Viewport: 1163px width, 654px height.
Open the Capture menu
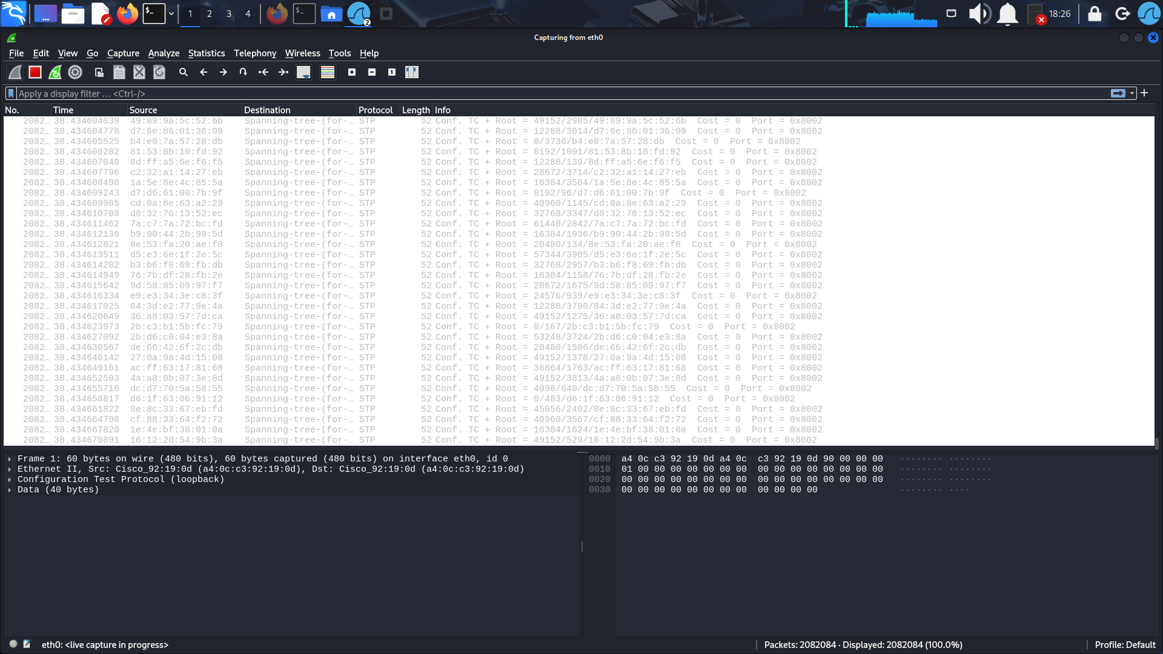tap(123, 53)
